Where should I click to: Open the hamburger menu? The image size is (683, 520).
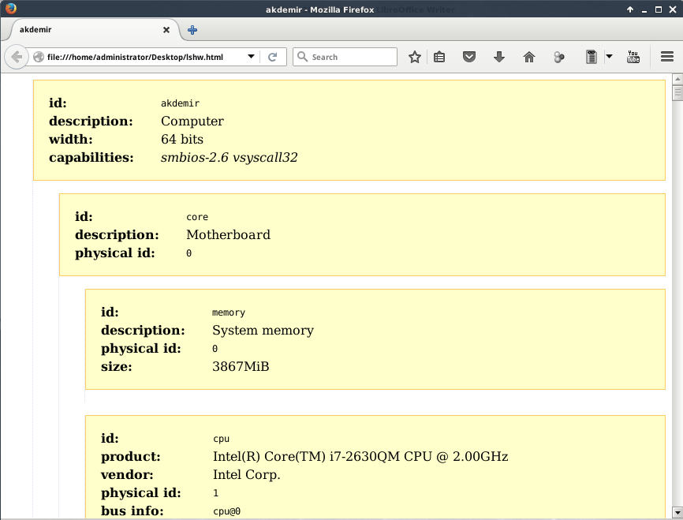point(666,57)
